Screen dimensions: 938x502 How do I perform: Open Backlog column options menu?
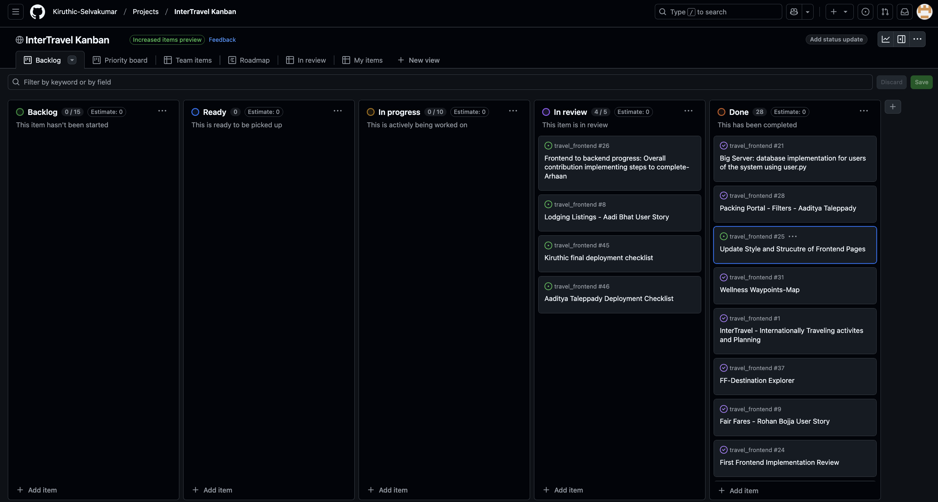click(x=162, y=111)
